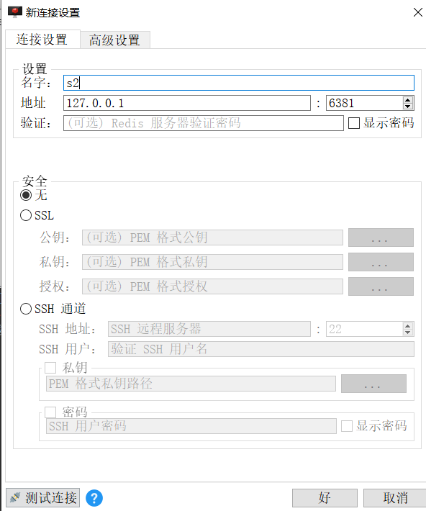Check the SSH 私钥 checkbox

(x=50, y=368)
